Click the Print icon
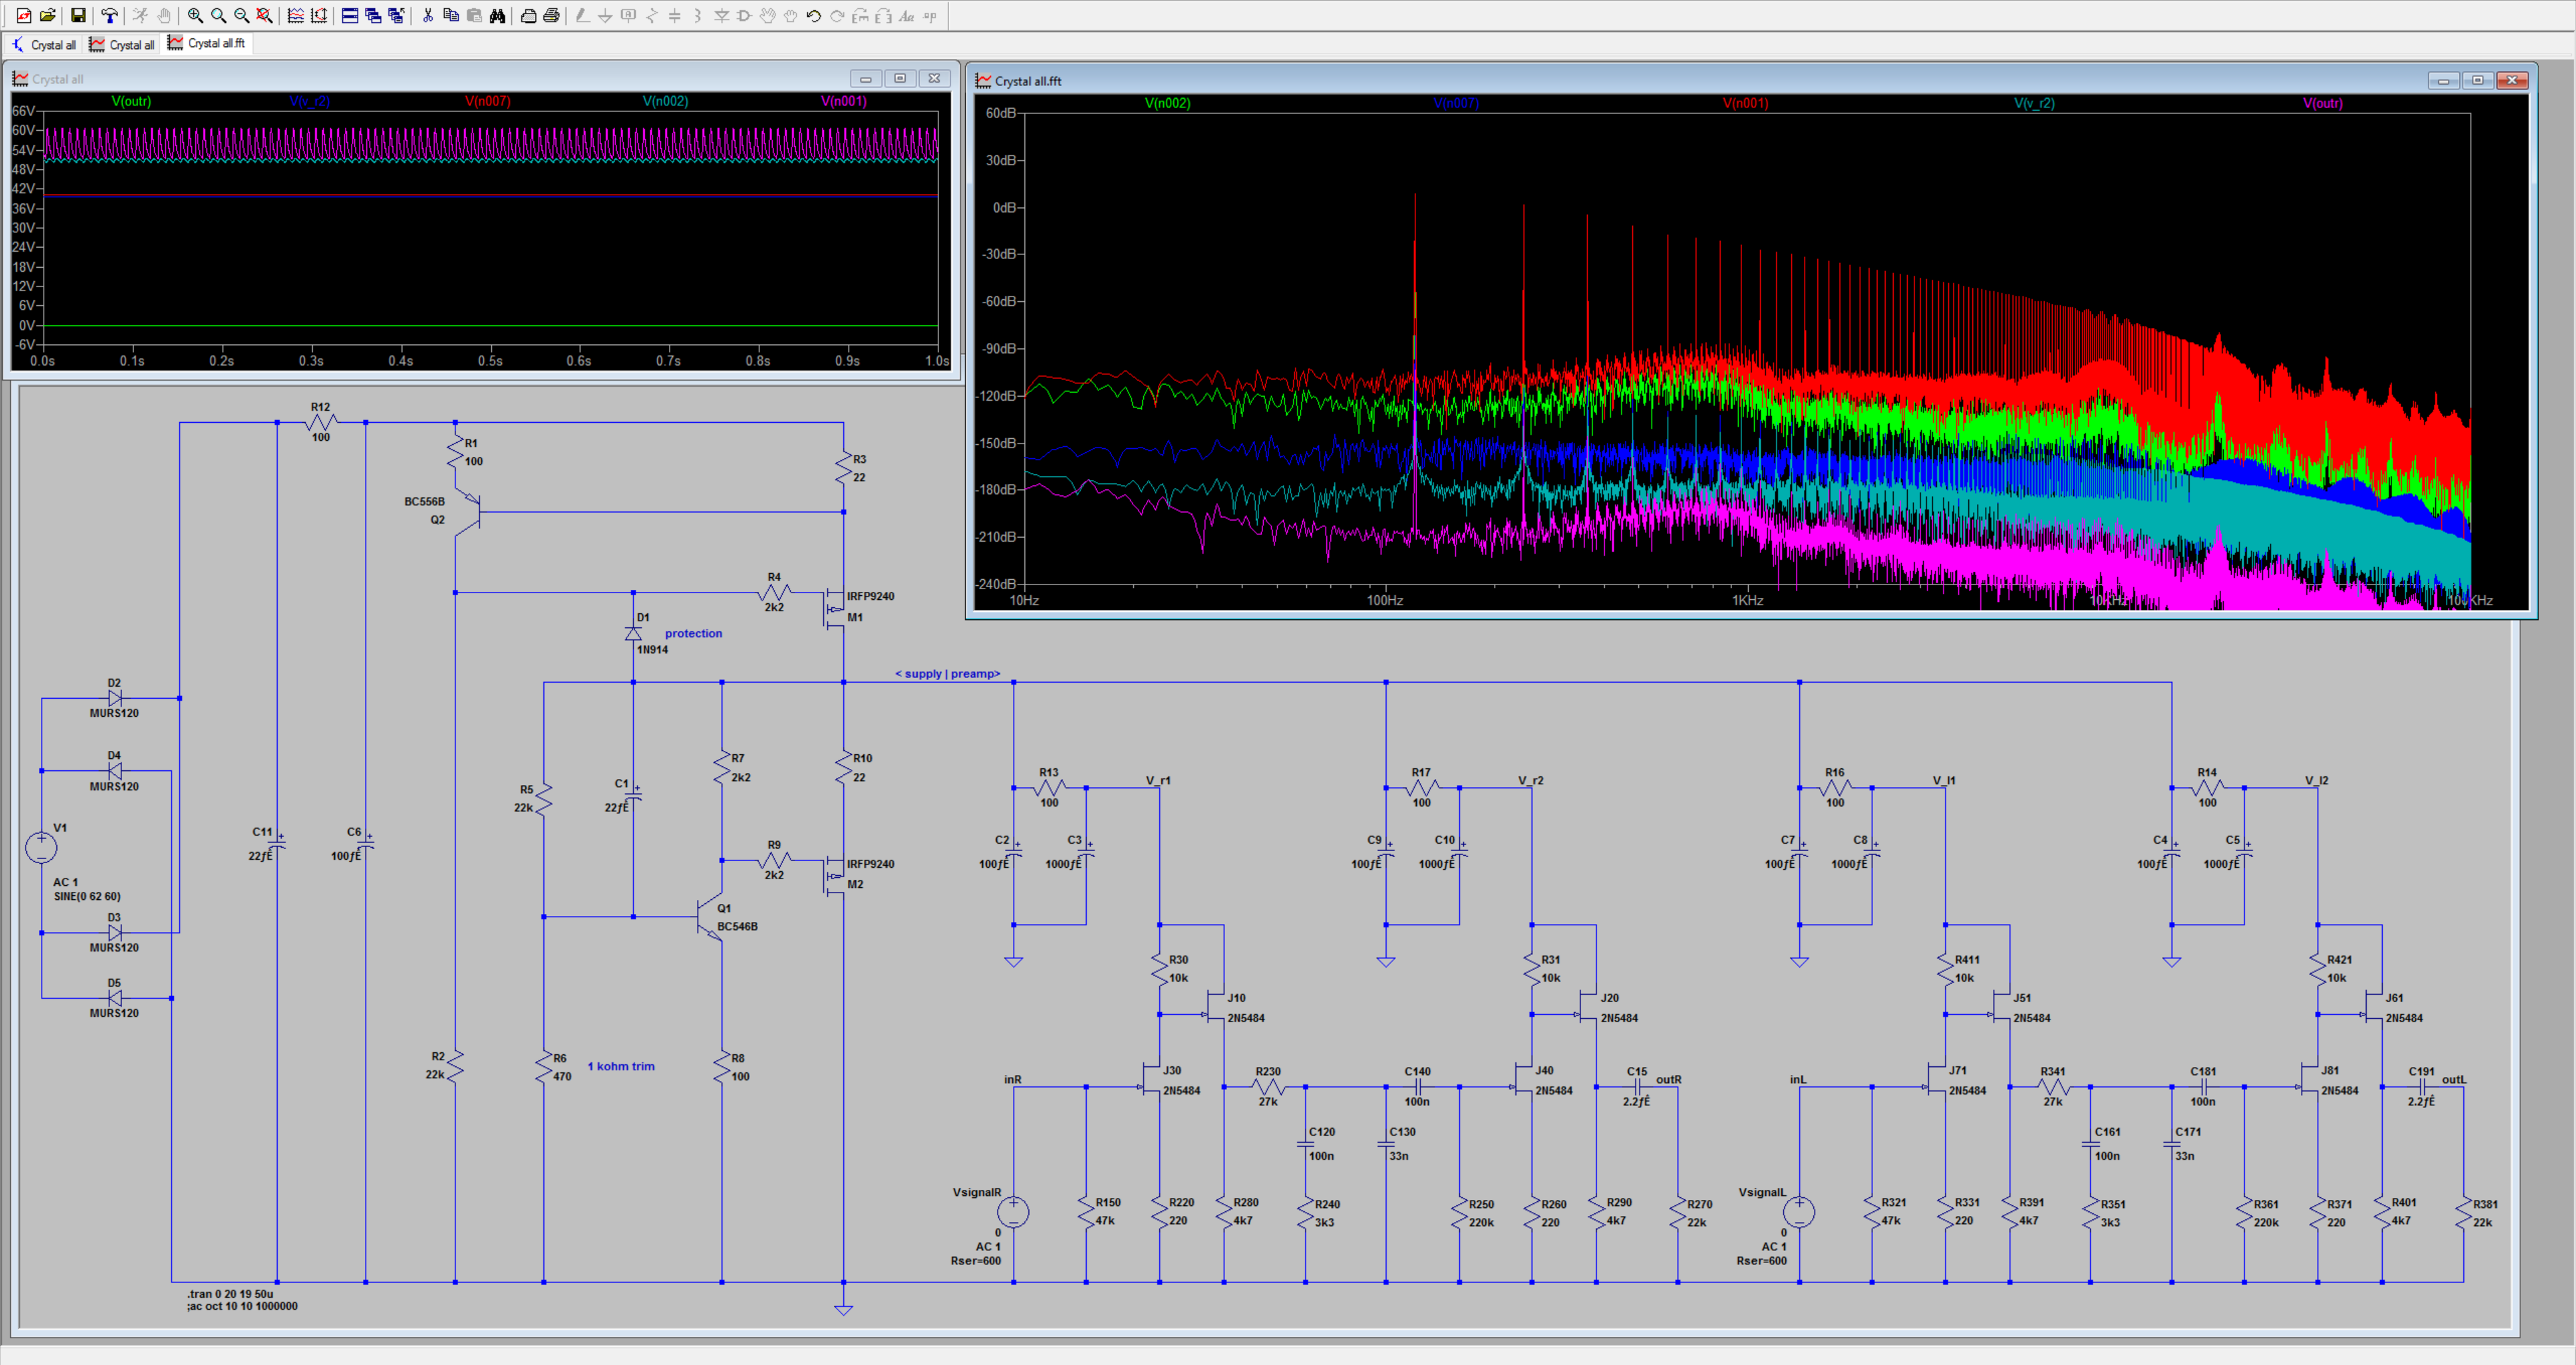2576x1365 pixels. tap(551, 15)
